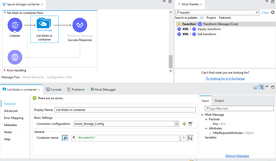Expand the Error handling section
The height and width of the screenshot is (161, 276).
click(x=5, y=70)
